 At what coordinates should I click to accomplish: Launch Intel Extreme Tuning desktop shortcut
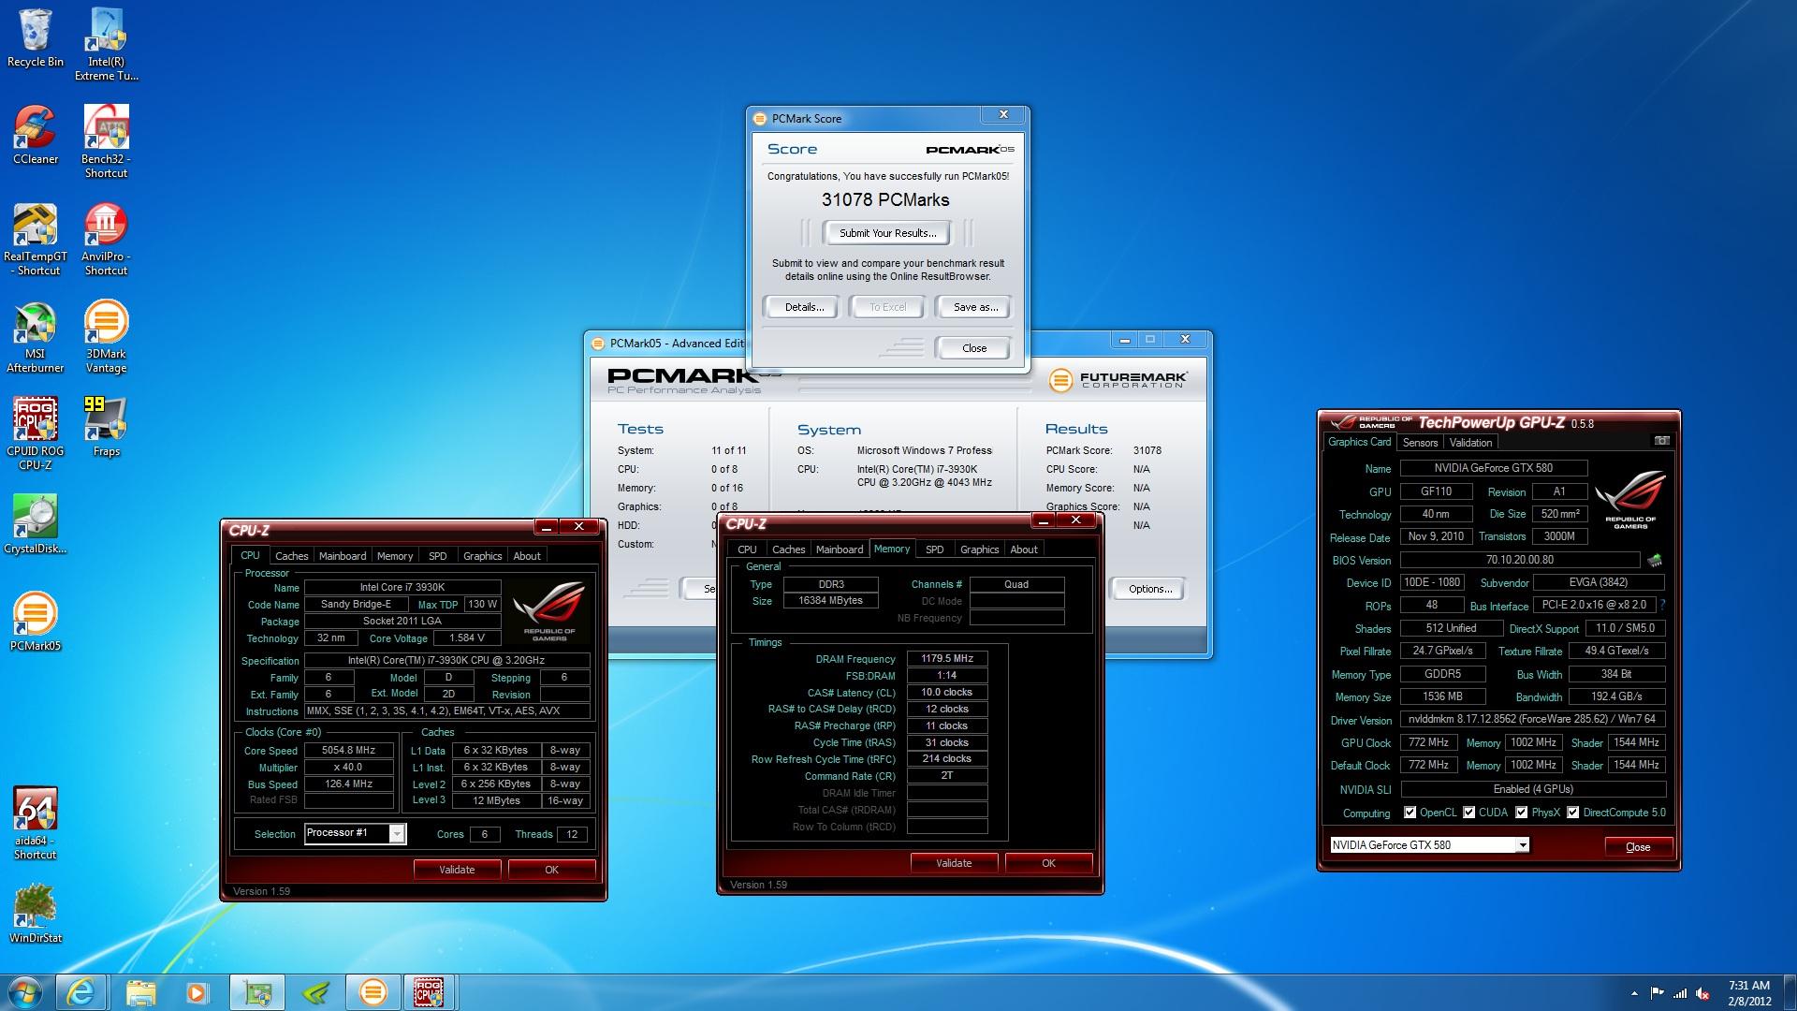click(x=106, y=45)
